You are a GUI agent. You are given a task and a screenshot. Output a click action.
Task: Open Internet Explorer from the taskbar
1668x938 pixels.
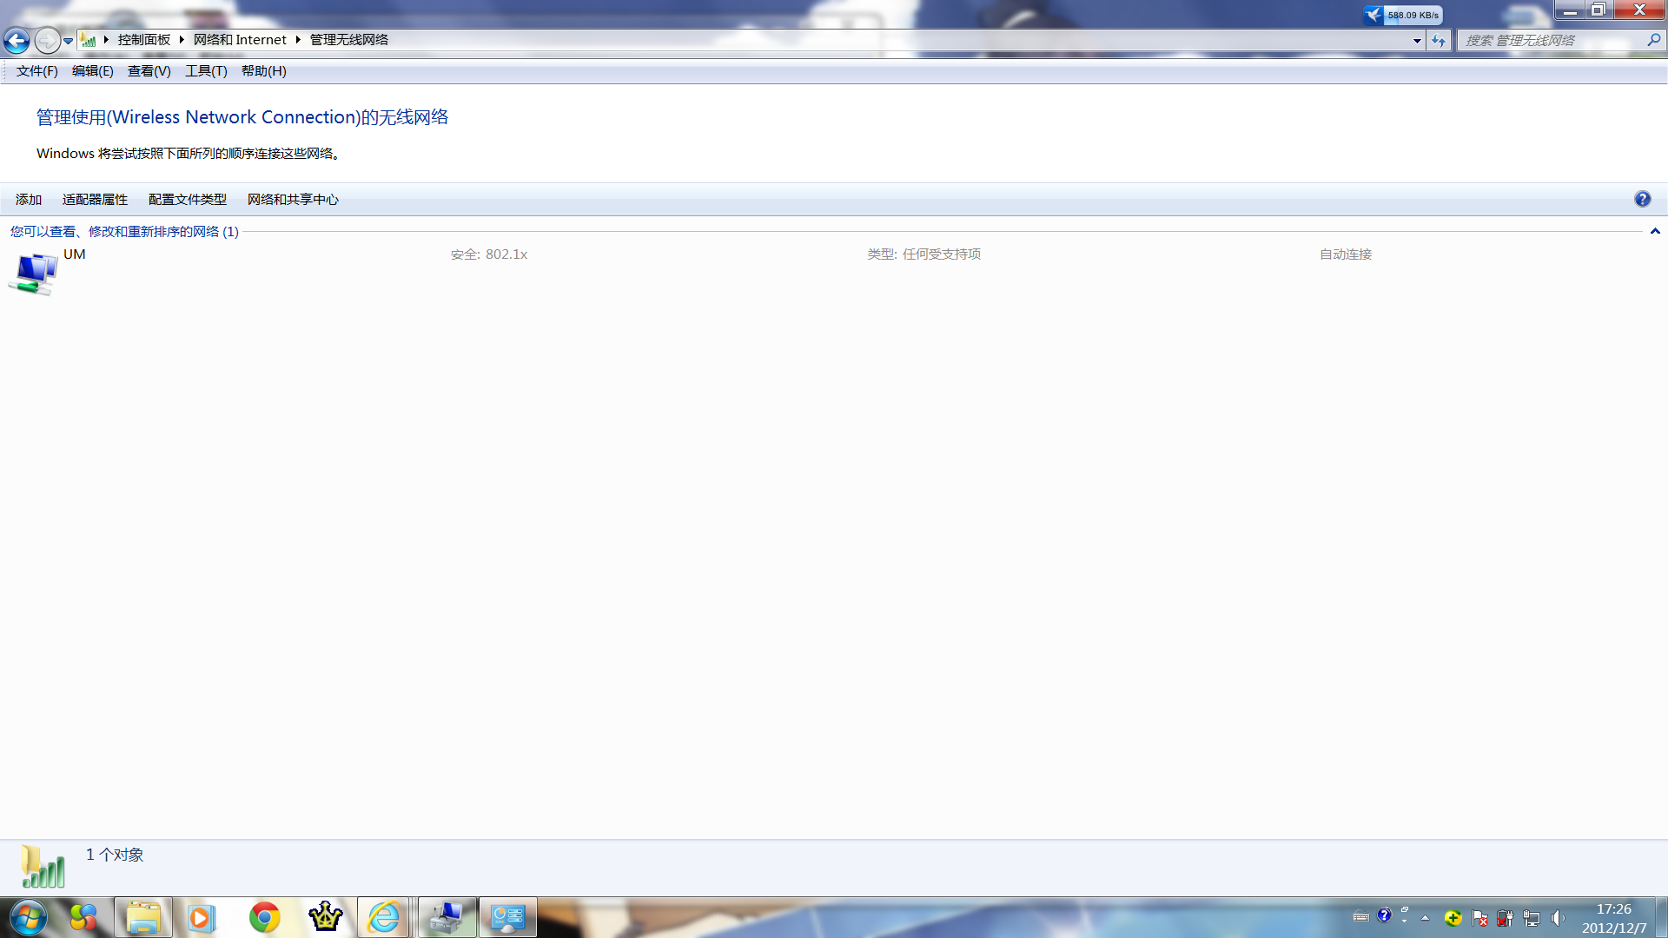pos(383,917)
